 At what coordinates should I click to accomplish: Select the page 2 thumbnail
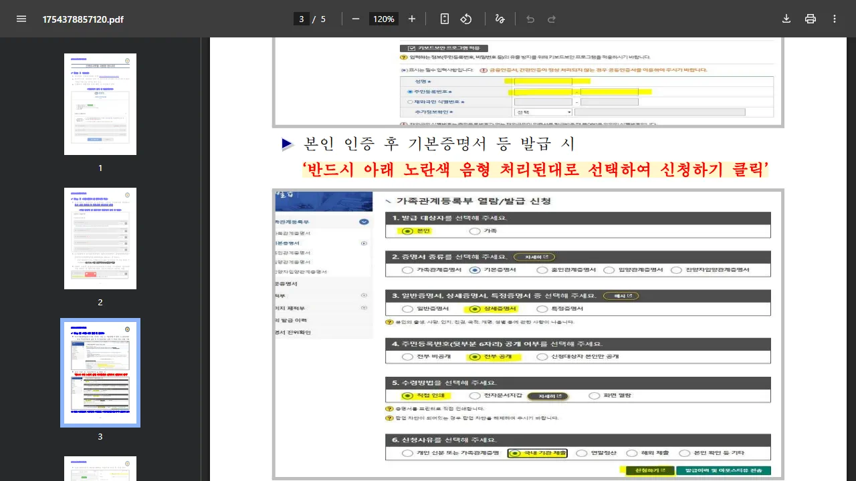pyautogui.click(x=100, y=238)
